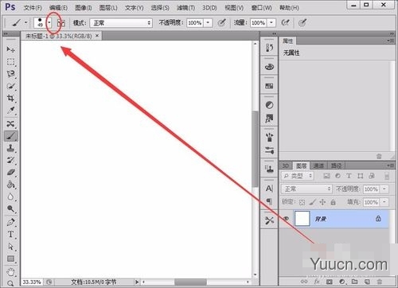This screenshot has width=398, height=288.
Task: Select the Lasso tool
Action: (10, 74)
